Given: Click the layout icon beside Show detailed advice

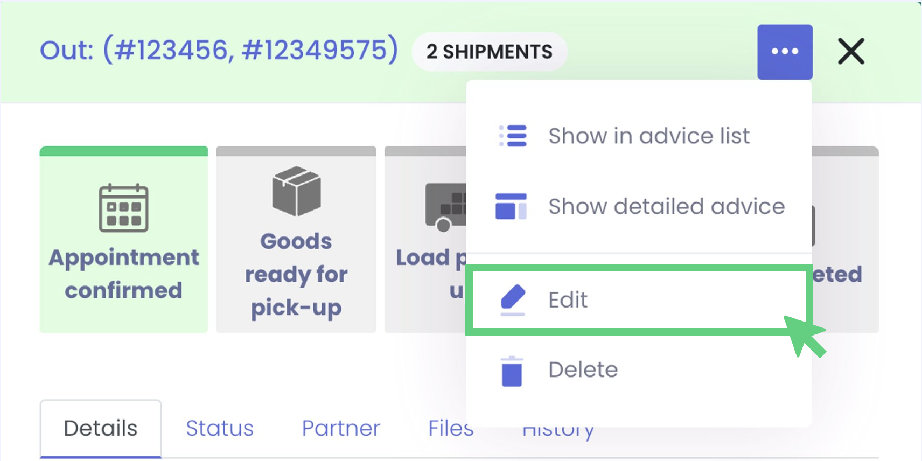Looking at the screenshot, I should [511, 206].
